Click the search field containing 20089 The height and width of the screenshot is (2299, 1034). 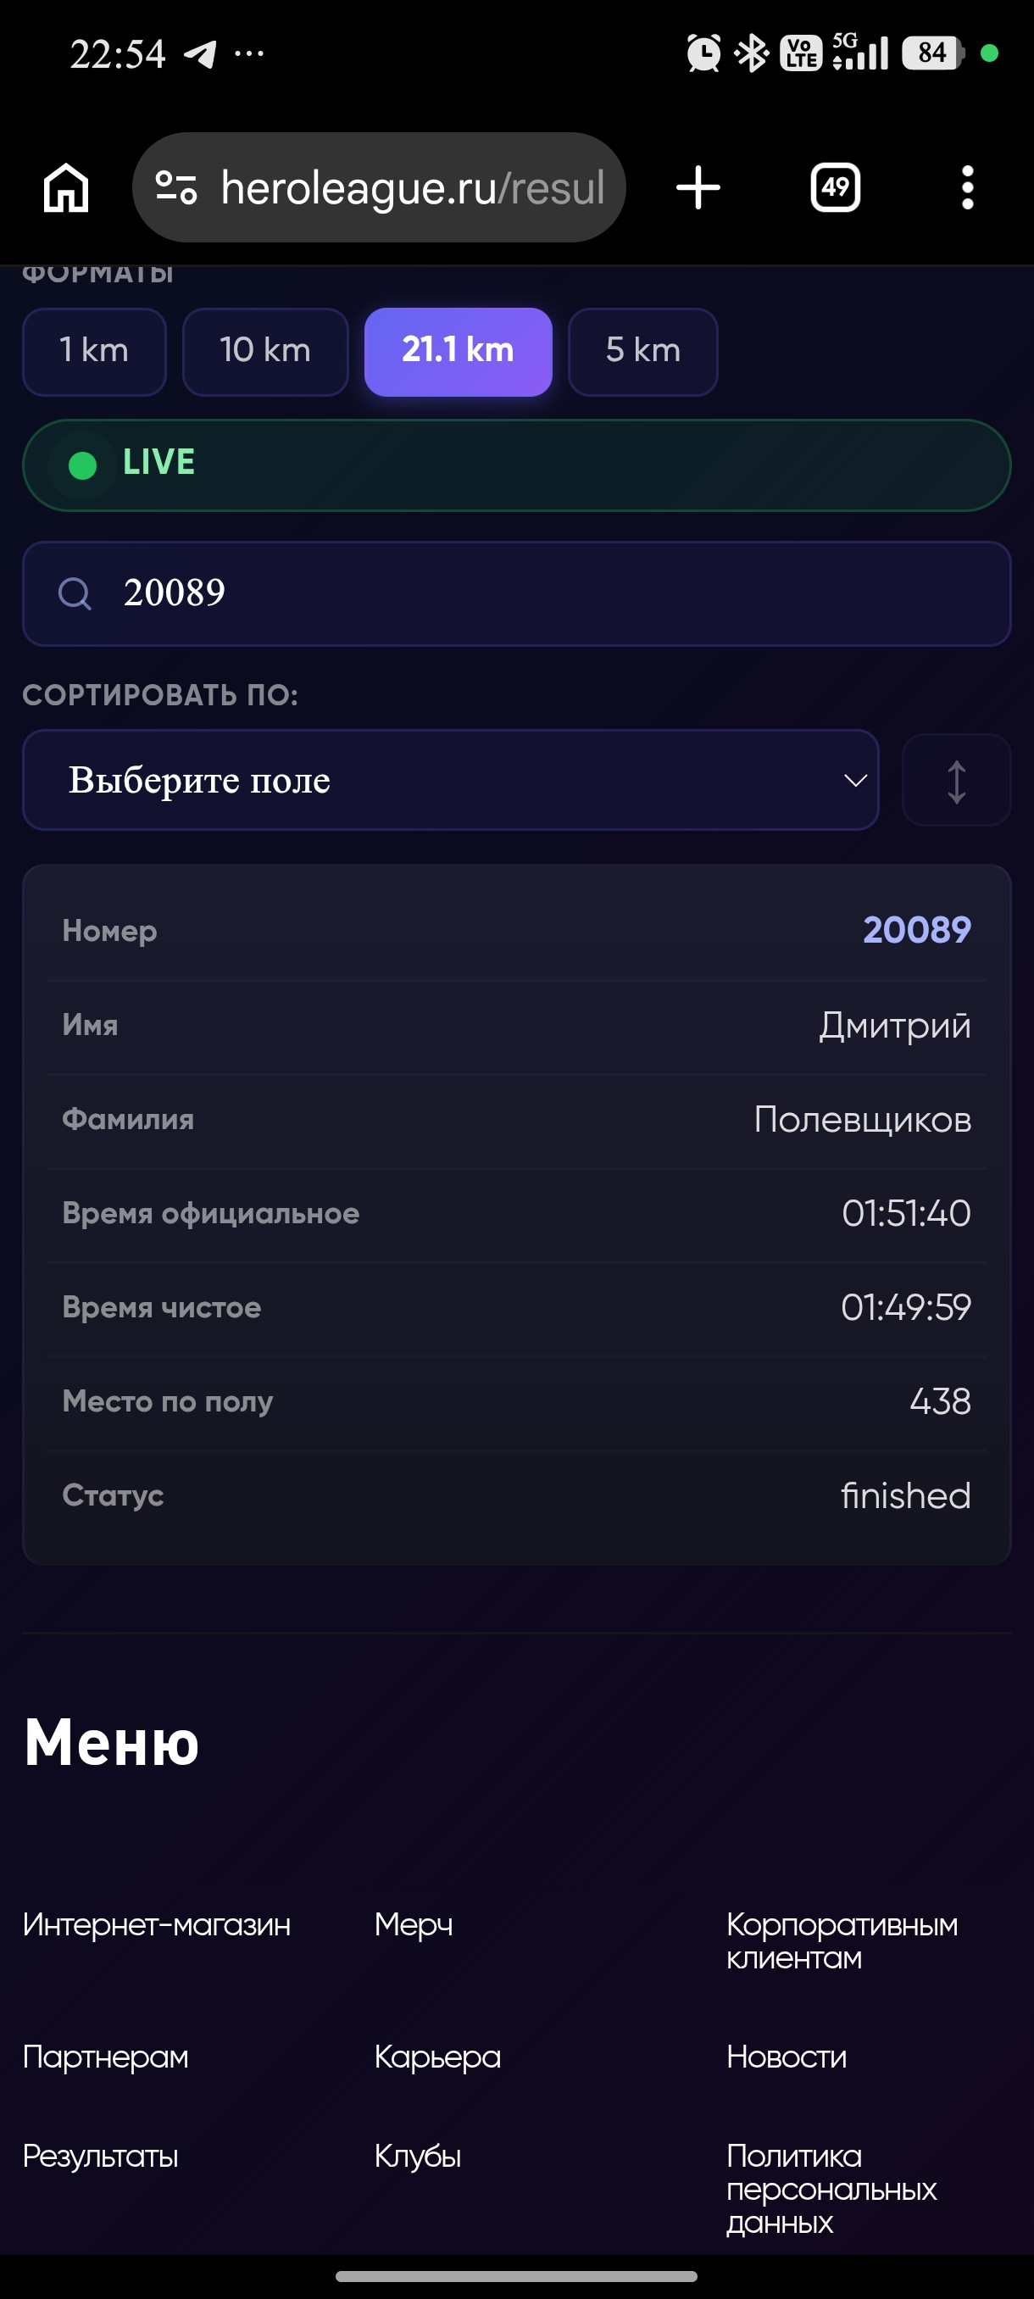pos(516,593)
